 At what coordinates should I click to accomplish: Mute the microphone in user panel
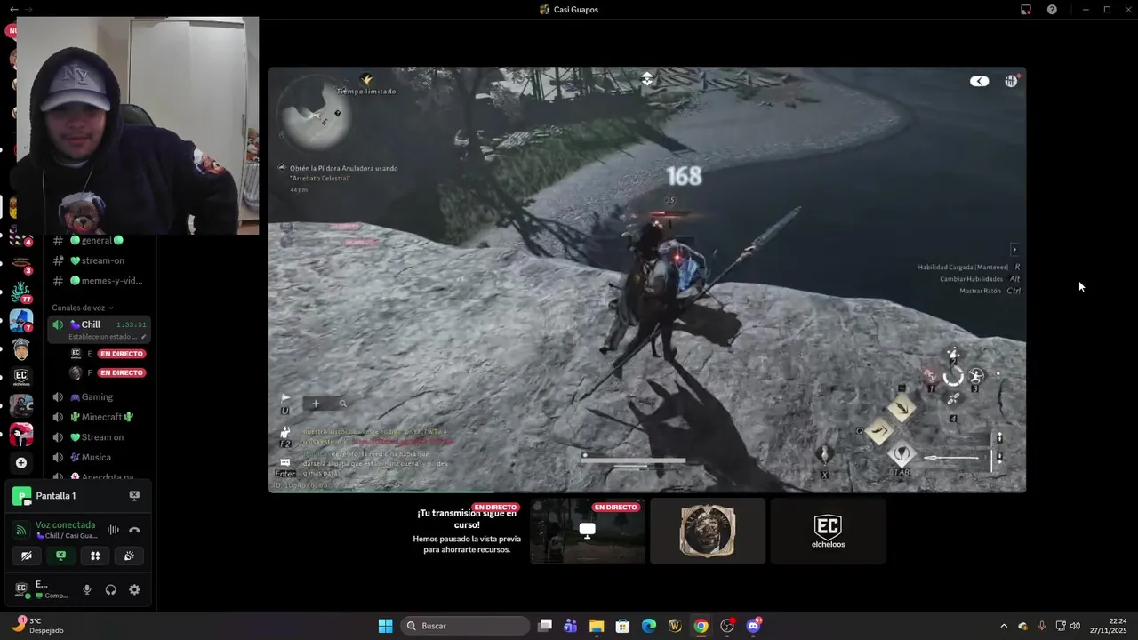tap(87, 589)
